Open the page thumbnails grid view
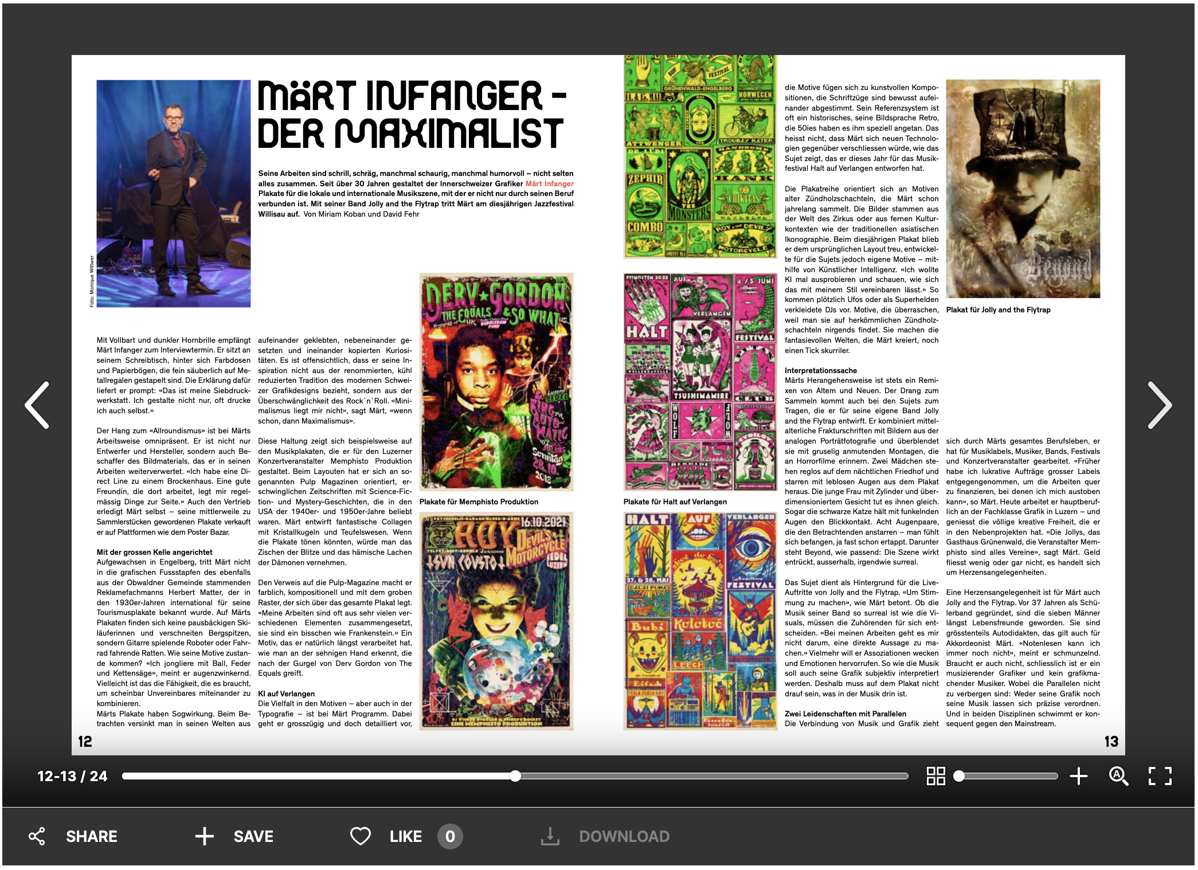Screen dimensions: 1198x870 935,776
